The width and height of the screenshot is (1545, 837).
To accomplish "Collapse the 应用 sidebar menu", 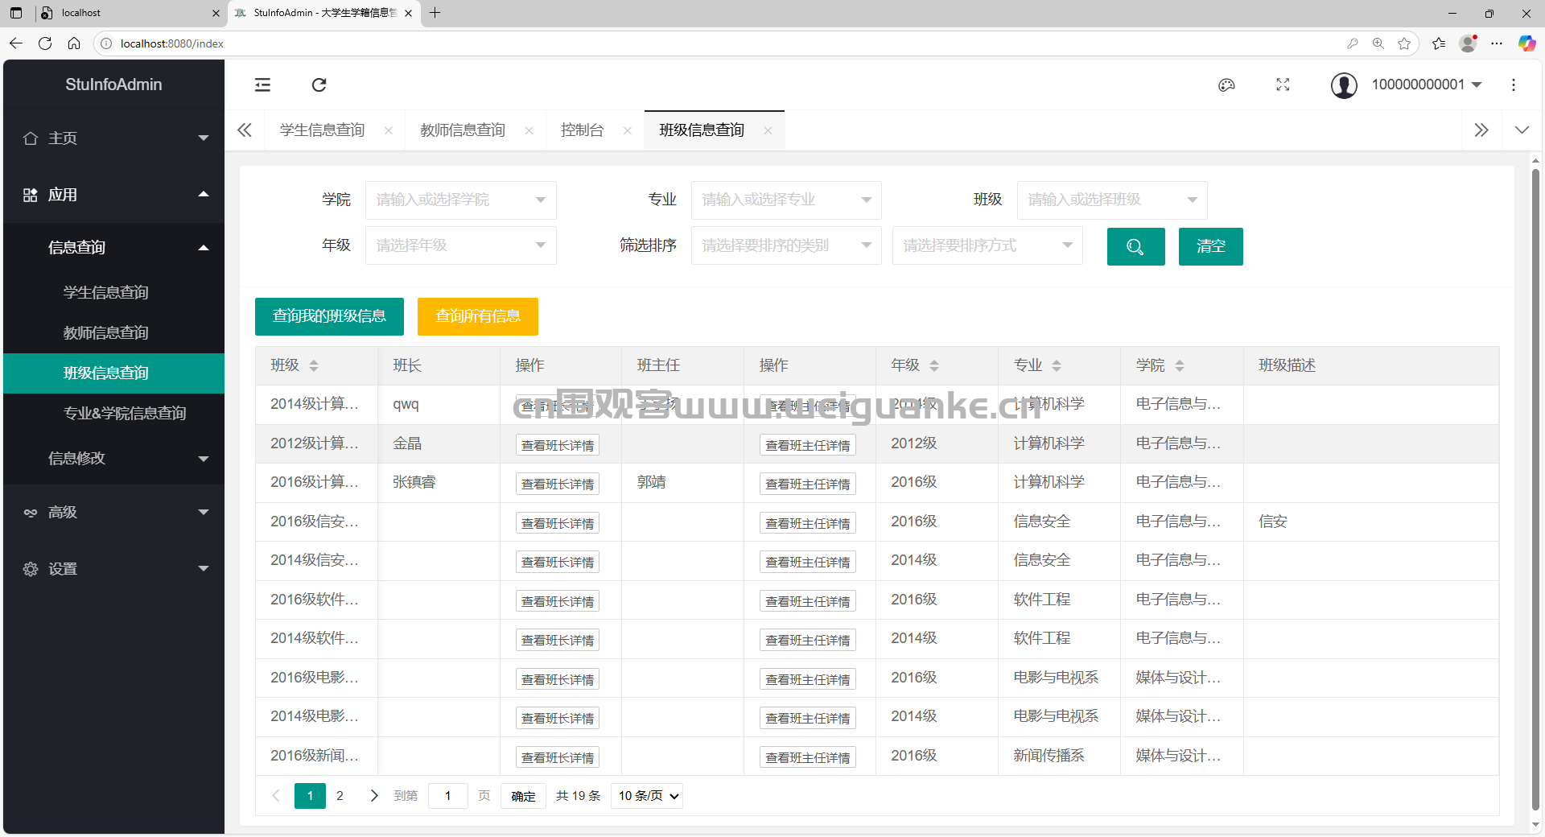I will point(113,194).
